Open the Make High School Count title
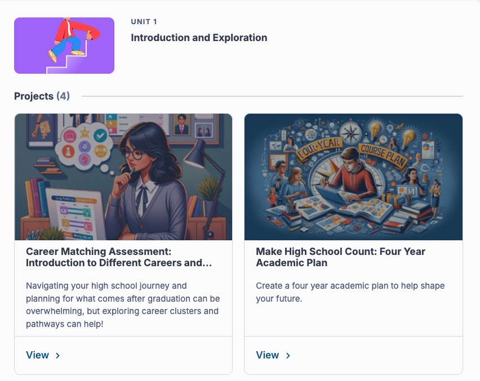The height and width of the screenshot is (381, 480). (x=340, y=257)
